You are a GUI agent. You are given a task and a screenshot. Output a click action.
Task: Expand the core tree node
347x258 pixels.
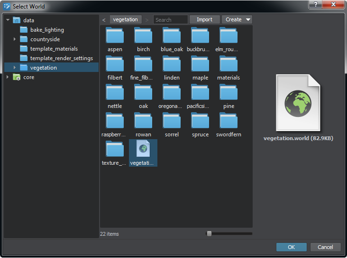click(8, 77)
